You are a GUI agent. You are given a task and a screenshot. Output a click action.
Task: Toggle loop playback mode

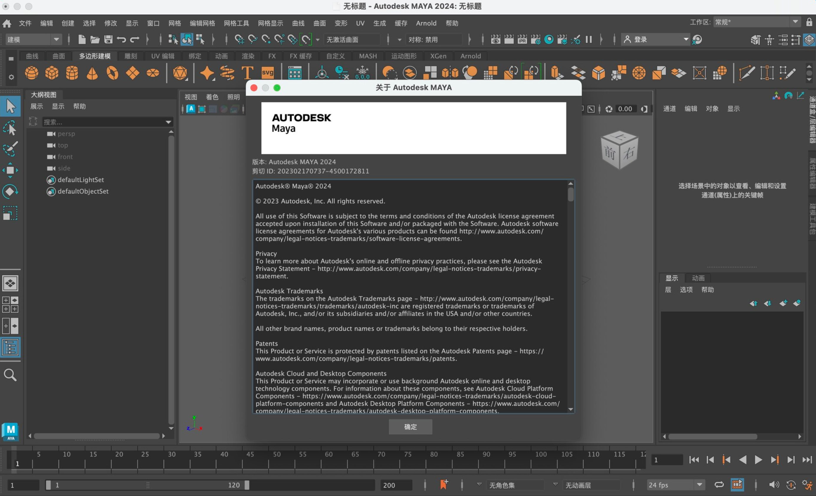[719, 485]
